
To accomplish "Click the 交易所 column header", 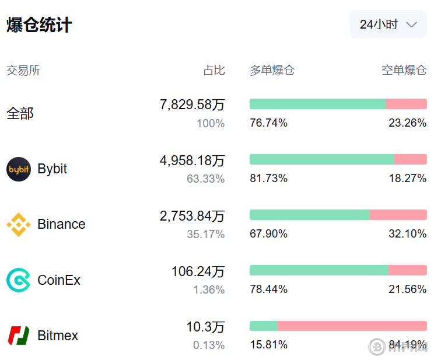I will point(23,71).
